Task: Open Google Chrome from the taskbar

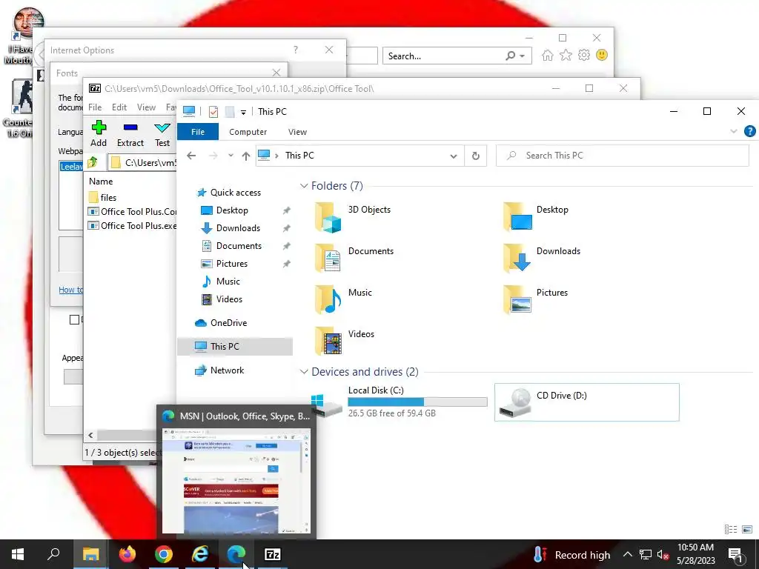Action: [x=164, y=554]
